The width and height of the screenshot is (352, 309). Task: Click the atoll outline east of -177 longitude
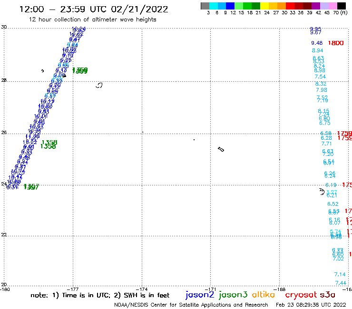point(99,85)
